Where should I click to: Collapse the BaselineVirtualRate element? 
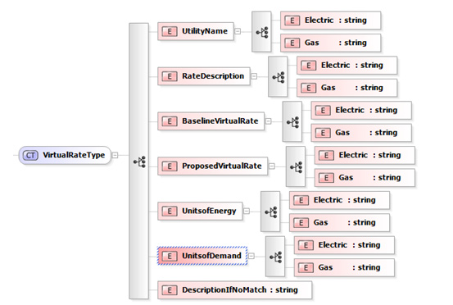point(268,121)
